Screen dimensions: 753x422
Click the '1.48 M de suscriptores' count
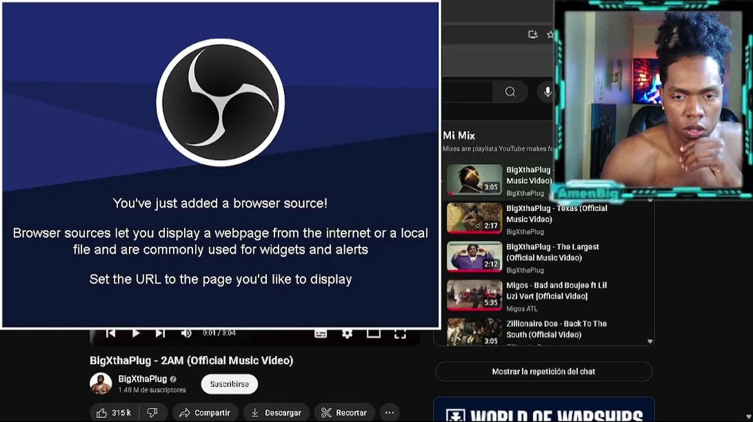[152, 390]
